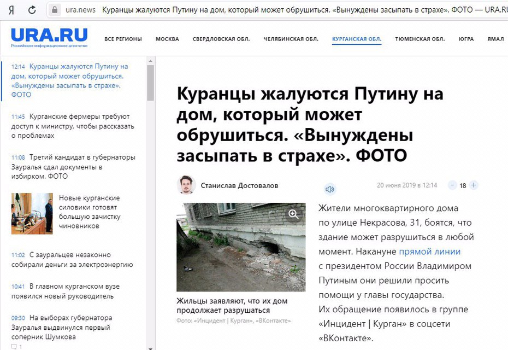Go to the ЮГРА region
Image resolution: width=508 pixels, height=350 pixels.
(x=466, y=39)
